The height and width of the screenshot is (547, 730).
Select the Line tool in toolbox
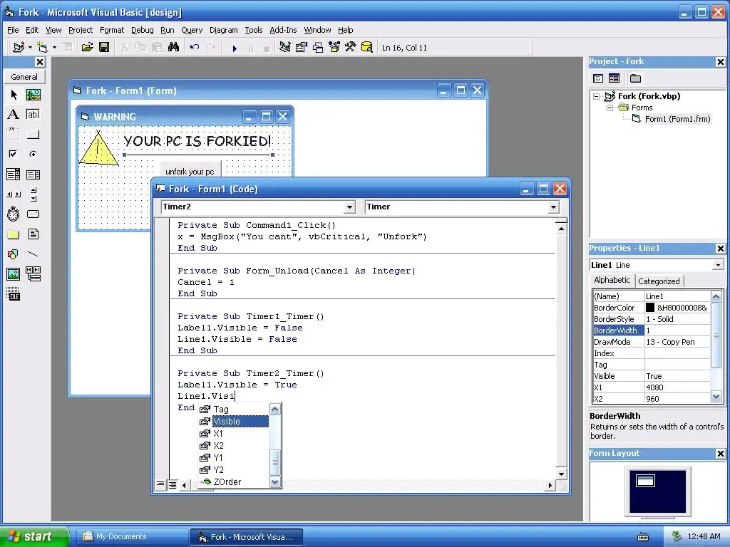pyautogui.click(x=33, y=254)
